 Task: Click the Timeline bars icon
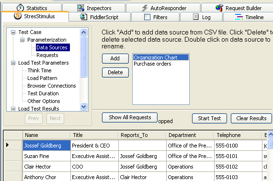(x=239, y=17)
